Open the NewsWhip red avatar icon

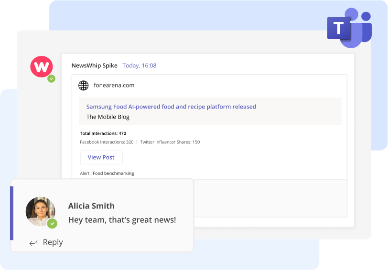[x=42, y=67]
